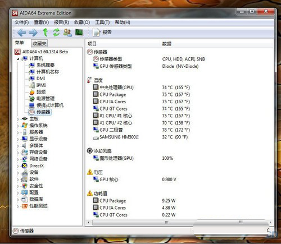
Task: Click the Back arrow toolbar icon
Action: point(21,33)
